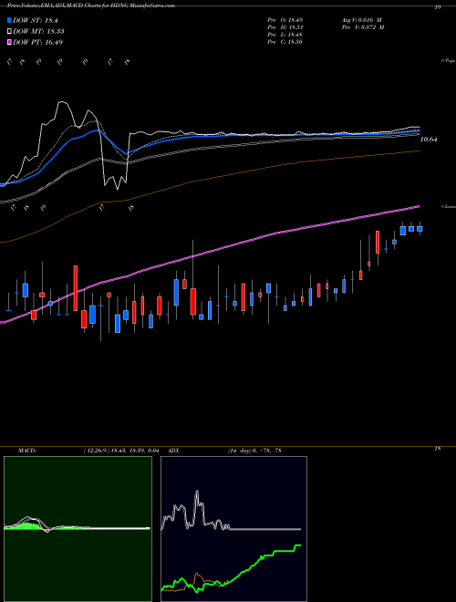Click the 'Pre H: 18.51' value
The width and height of the screenshot is (456, 602).
click(285, 27)
